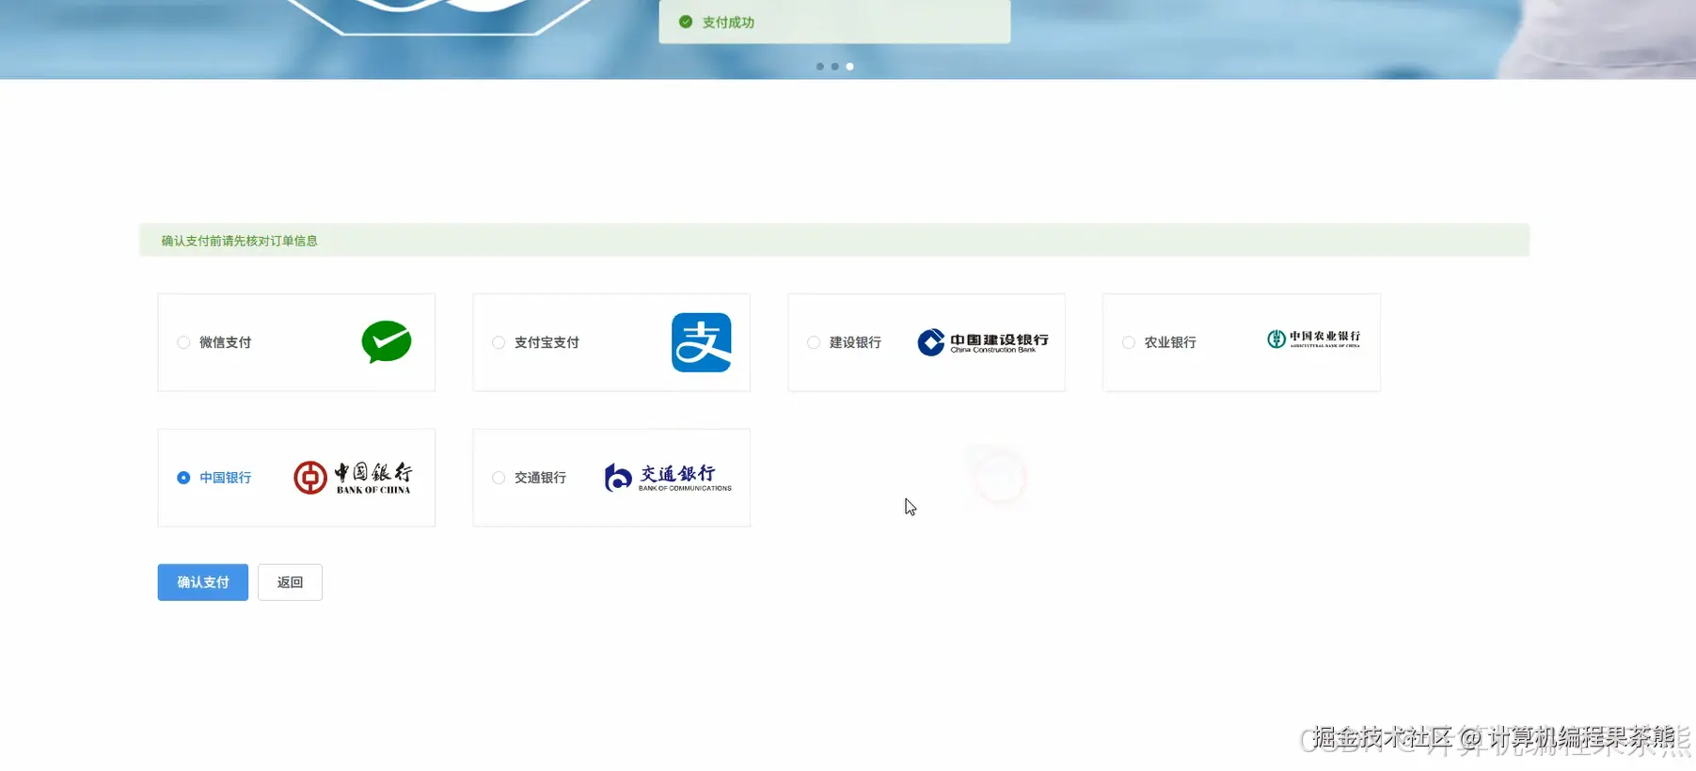The image size is (1696, 771).
Task: Click the Agricultural Bank of China logo
Action: [1313, 338]
